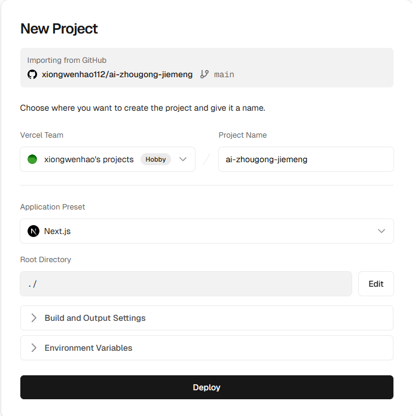This screenshot has width=412, height=416.
Task: Focus the Project Name input field
Action: click(306, 159)
